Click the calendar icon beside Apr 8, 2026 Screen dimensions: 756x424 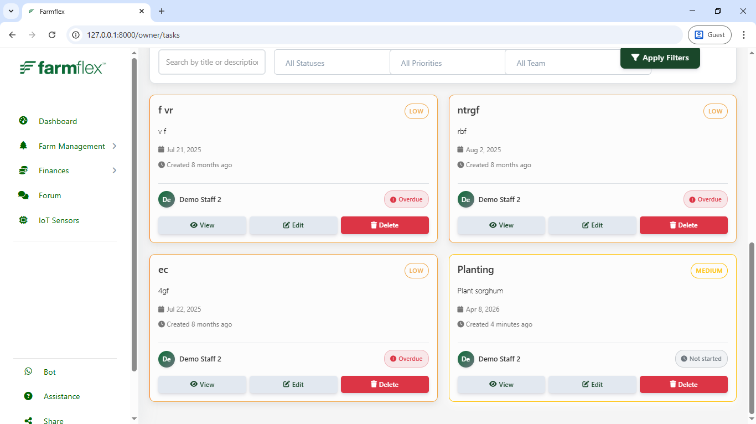tap(460, 309)
